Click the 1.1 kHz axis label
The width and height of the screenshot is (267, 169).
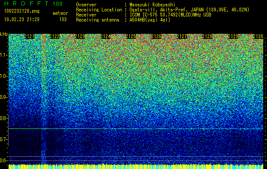[3, 55]
